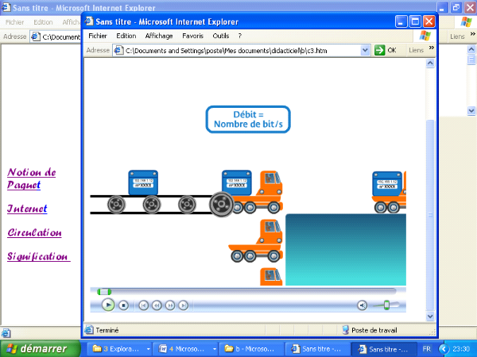
Task: Open the 3 Explora... taskbar group
Action: click(121, 349)
